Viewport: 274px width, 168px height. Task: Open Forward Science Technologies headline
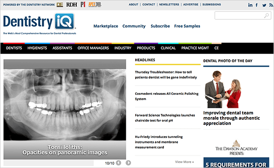165,118
